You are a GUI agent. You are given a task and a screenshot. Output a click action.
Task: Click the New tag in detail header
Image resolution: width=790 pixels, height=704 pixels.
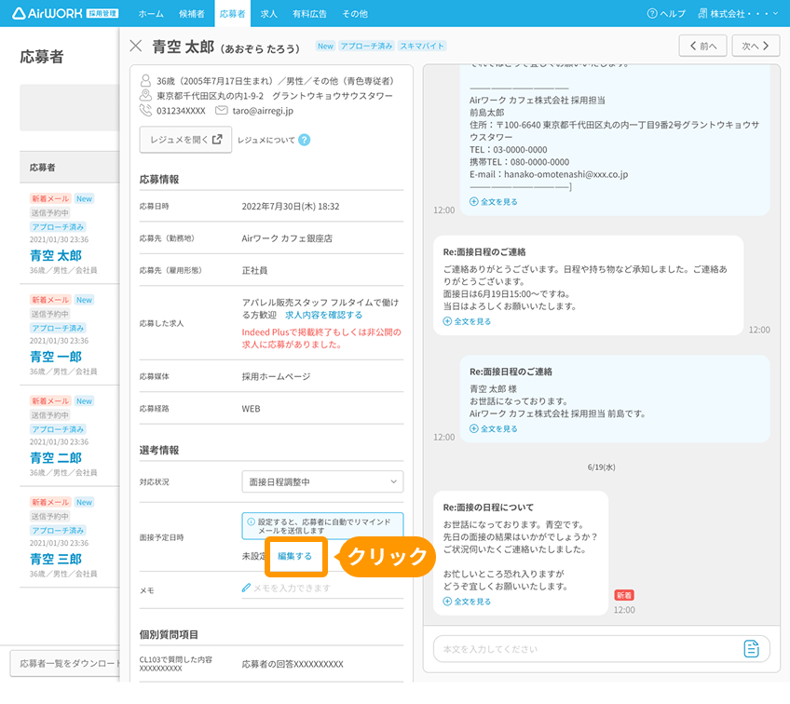tap(325, 46)
